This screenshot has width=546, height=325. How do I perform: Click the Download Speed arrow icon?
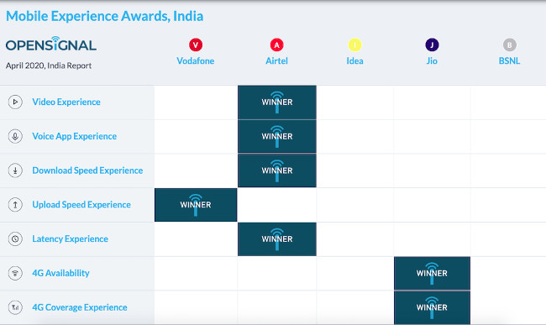click(x=15, y=170)
